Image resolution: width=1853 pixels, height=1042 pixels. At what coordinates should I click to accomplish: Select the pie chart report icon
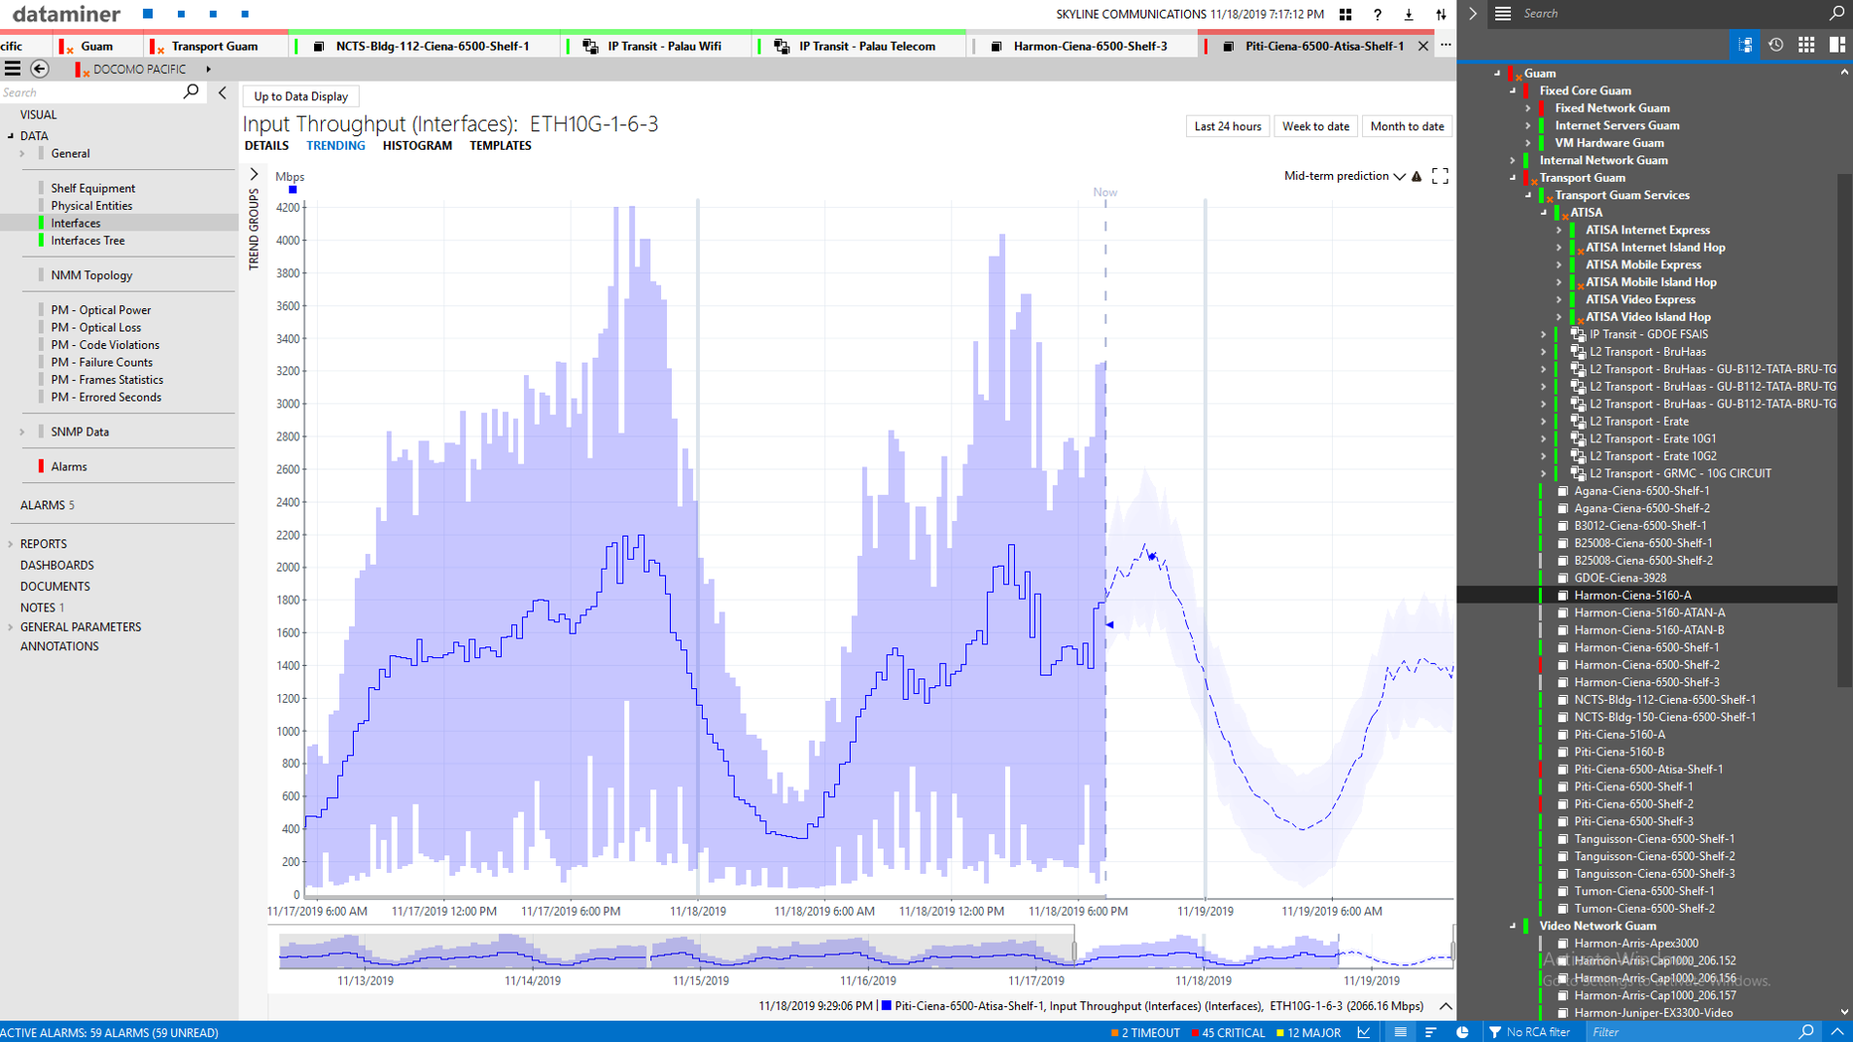click(x=1462, y=1032)
